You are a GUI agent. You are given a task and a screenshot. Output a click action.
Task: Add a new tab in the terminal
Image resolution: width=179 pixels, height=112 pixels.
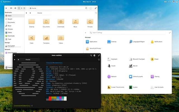[15, 60]
